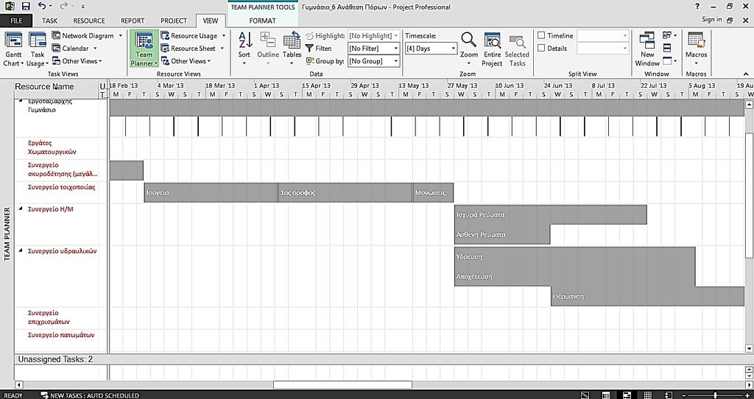The height and width of the screenshot is (399, 754).
Task: Click Arrange All windows icon
Action: point(667,48)
